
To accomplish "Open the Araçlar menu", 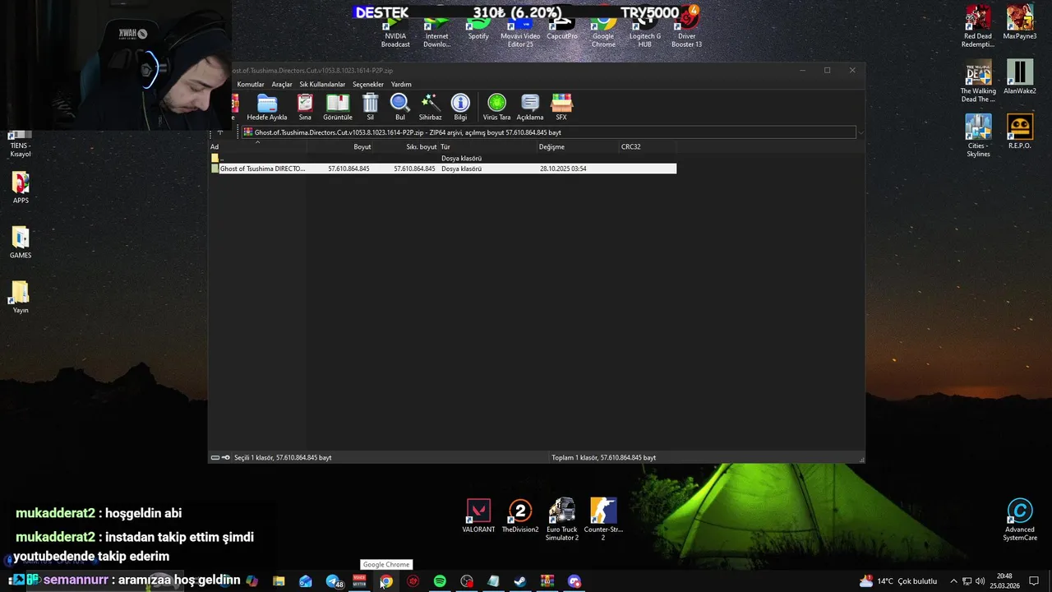I will click(x=282, y=84).
